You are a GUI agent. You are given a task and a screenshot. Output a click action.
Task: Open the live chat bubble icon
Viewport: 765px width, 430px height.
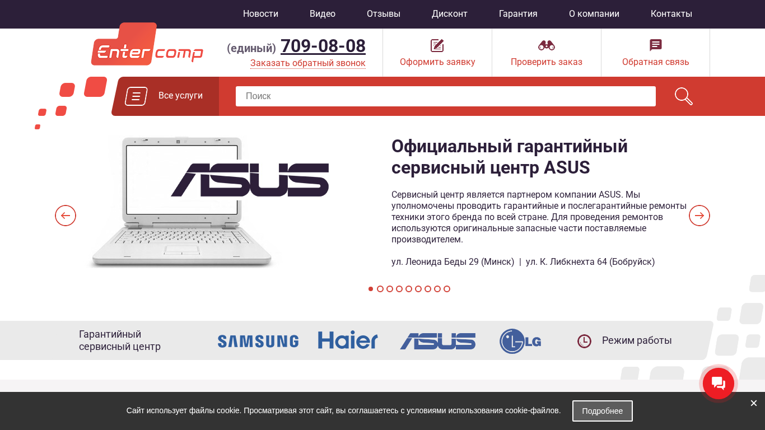click(719, 384)
